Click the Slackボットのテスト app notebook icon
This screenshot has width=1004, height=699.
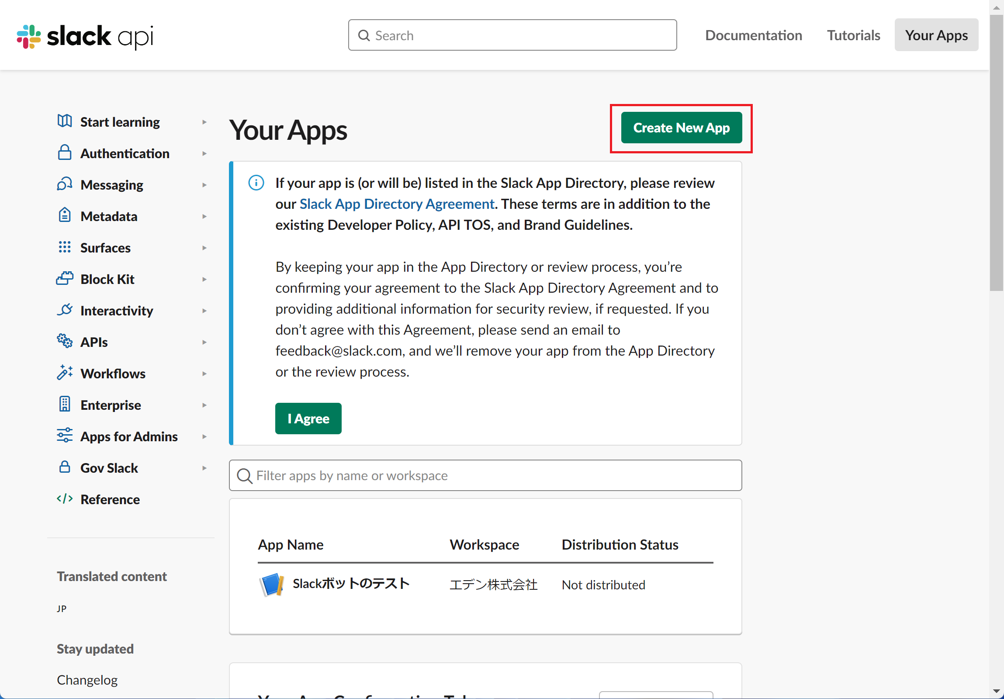click(x=272, y=585)
